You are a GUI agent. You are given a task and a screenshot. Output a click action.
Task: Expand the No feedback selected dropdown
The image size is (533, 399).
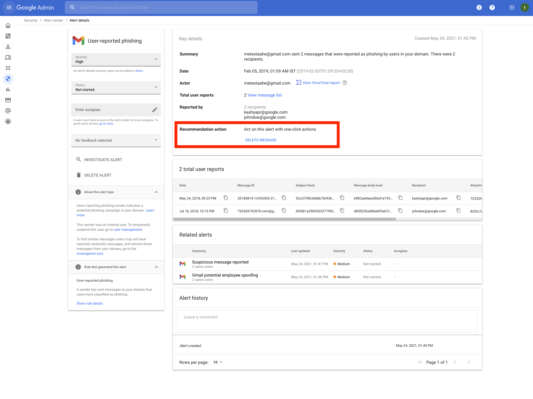click(116, 140)
